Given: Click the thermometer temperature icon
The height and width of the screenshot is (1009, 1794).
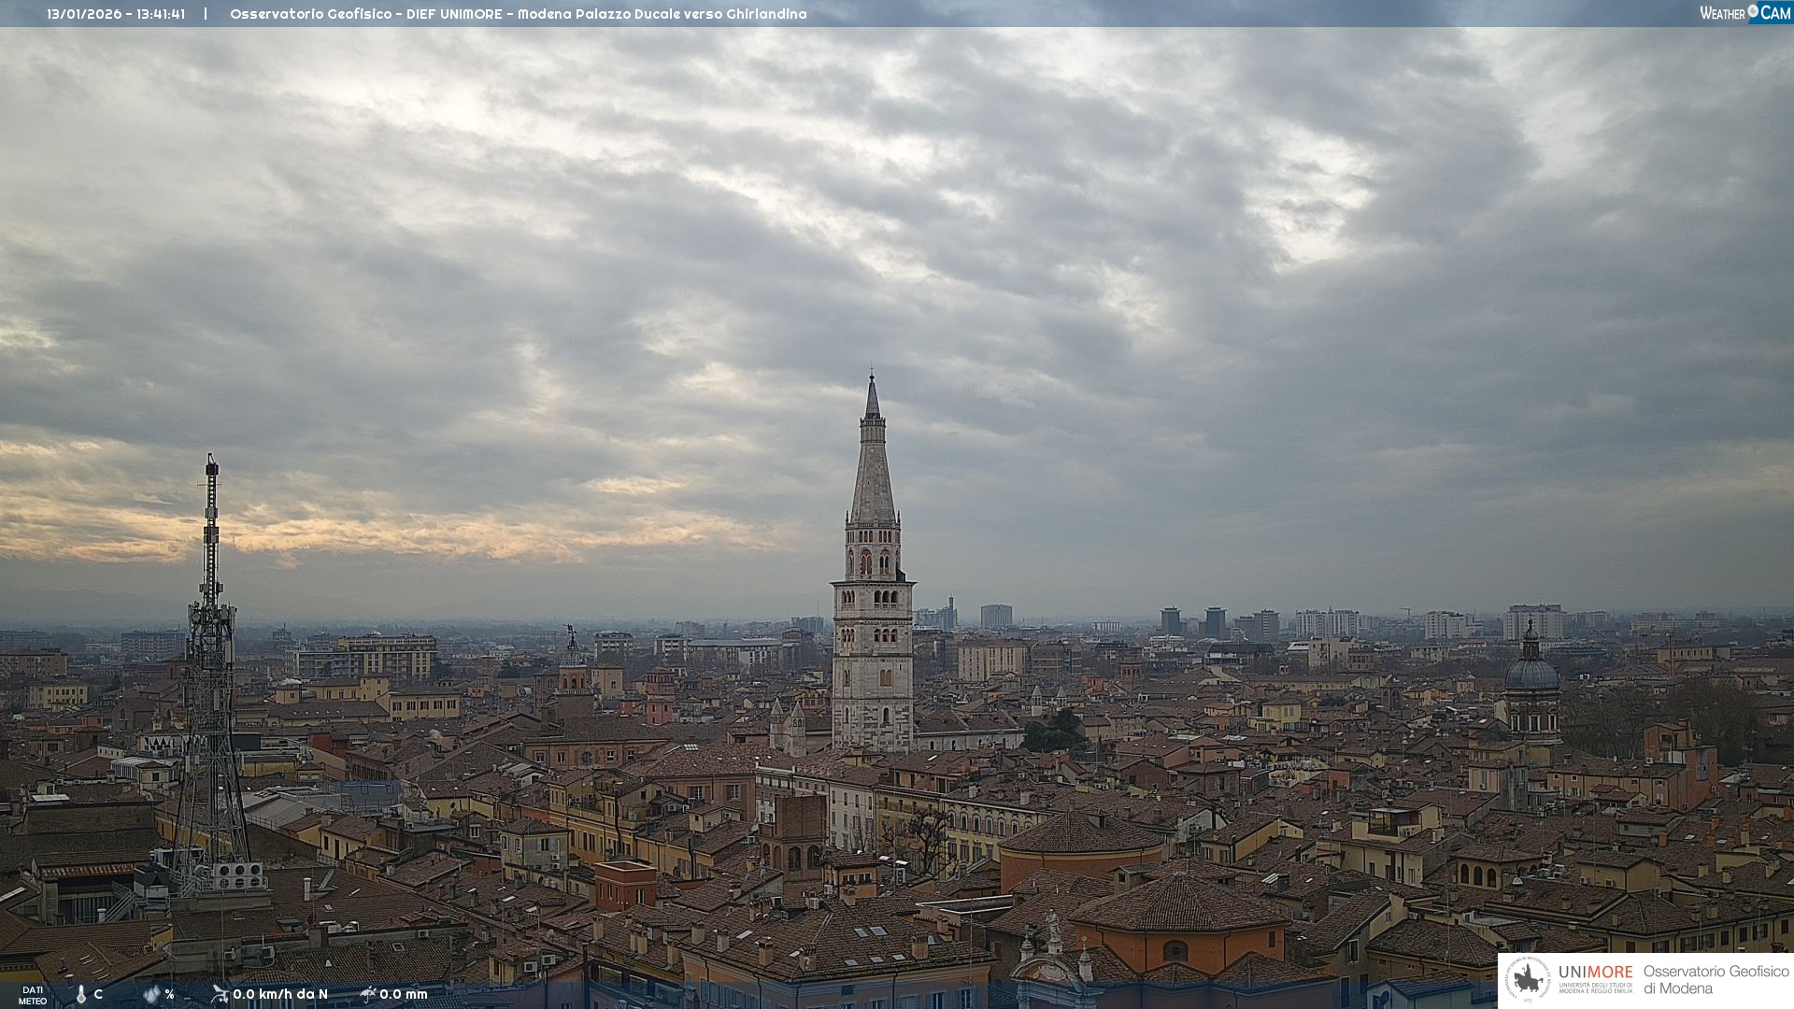Looking at the screenshot, I should click(81, 994).
